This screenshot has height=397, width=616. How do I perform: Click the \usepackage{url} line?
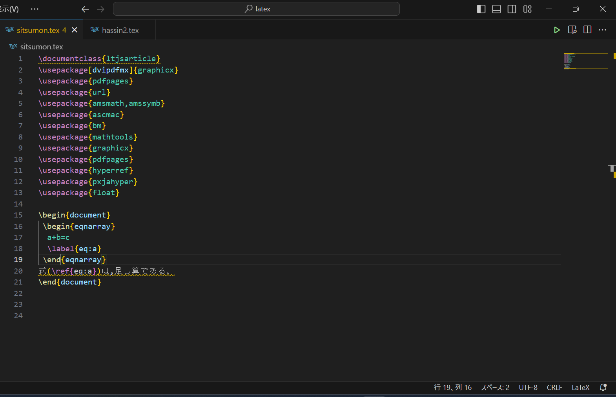pos(75,92)
